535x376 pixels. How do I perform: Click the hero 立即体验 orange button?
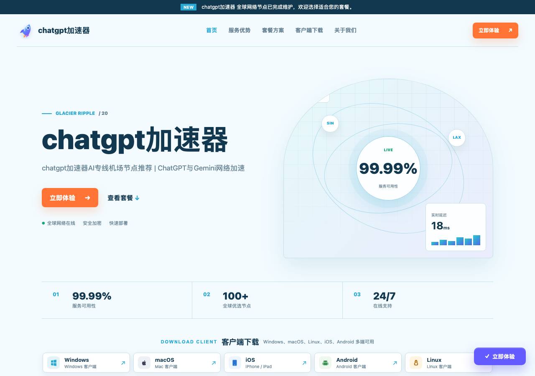70,198
